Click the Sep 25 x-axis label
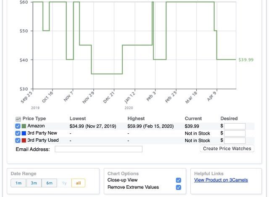Image resolution: width=269 pixels, height=197 pixels. [26, 97]
